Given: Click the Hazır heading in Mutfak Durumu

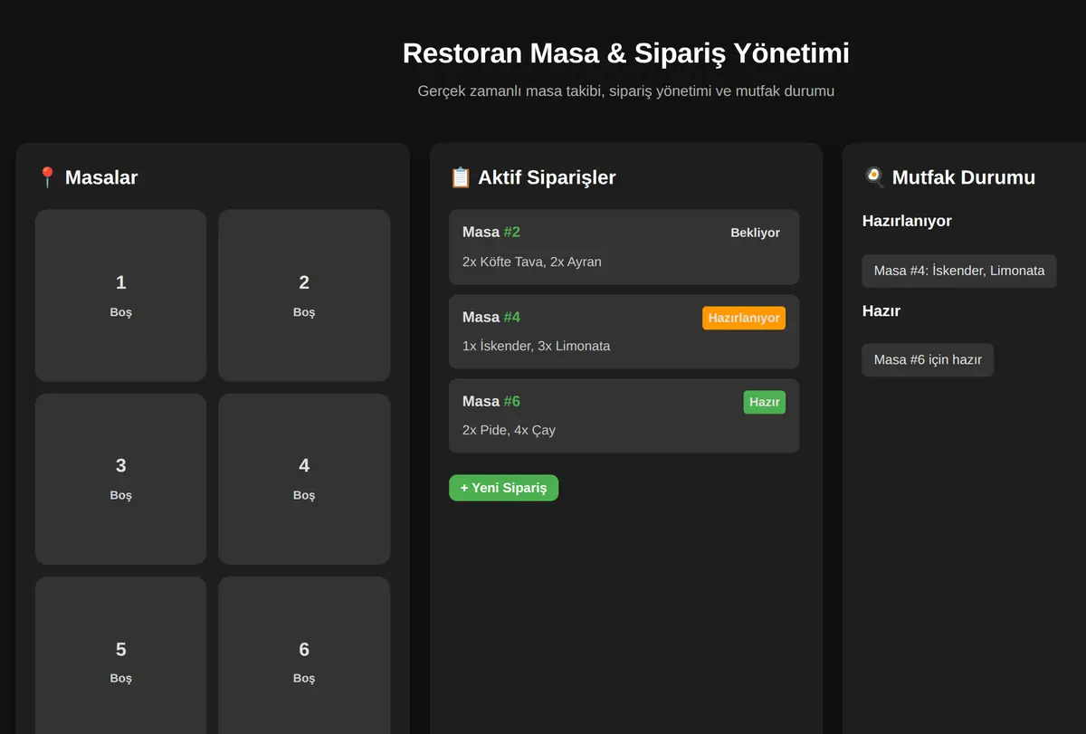Looking at the screenshot, I should 881,310.
